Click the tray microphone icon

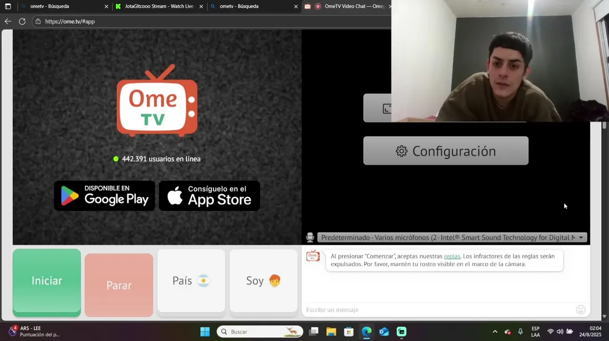(x=521, y=332)
